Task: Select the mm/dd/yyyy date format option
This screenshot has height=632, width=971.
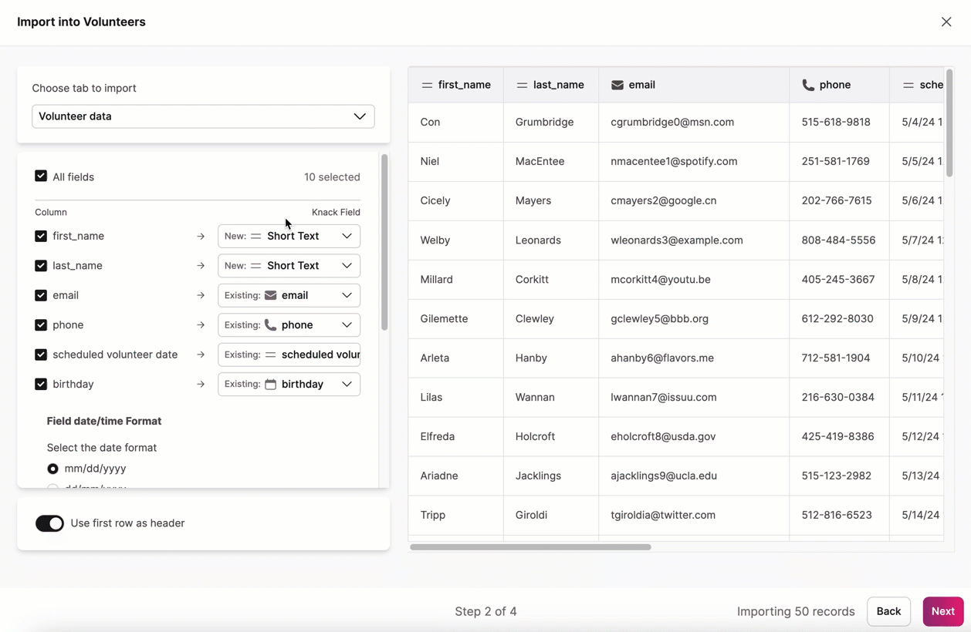Action: [52, 469]
